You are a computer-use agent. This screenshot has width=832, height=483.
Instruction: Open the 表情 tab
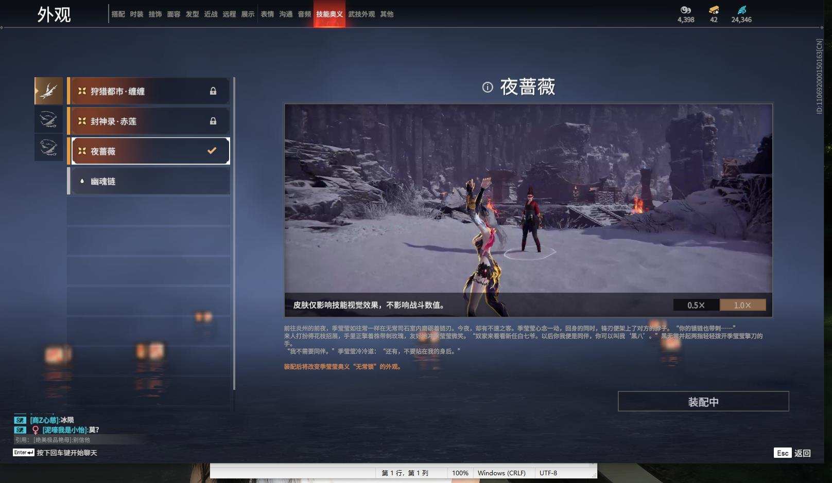tap(267, 14)
